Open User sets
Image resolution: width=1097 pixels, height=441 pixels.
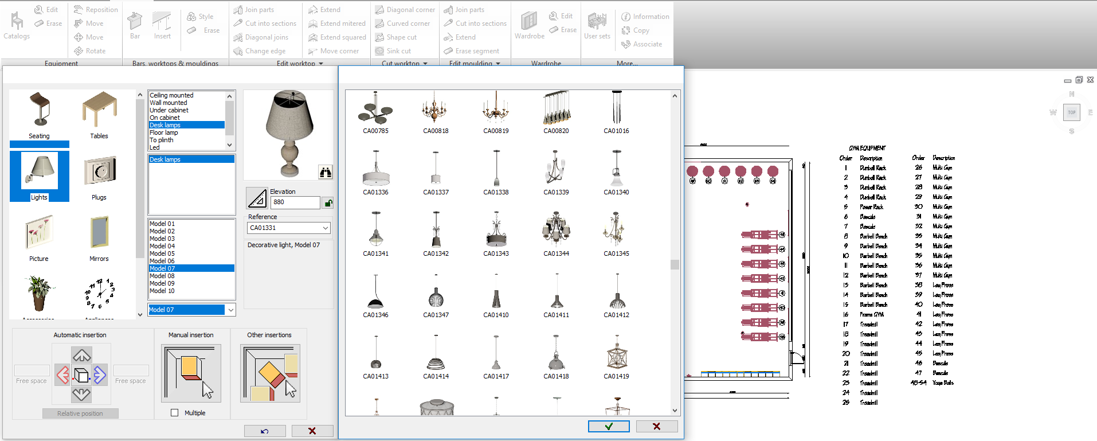coord(597,26)
